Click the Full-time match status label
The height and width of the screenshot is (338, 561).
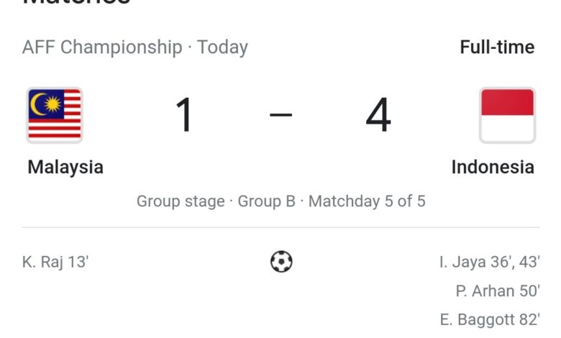497,47
